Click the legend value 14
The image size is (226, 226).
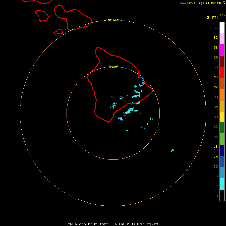click(x=216, y=156)
